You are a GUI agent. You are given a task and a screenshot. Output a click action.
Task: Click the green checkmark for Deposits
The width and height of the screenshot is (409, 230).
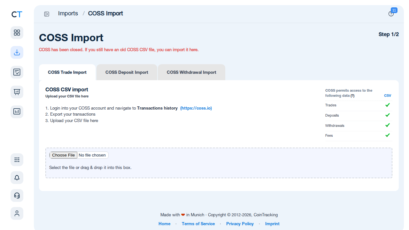388,115
